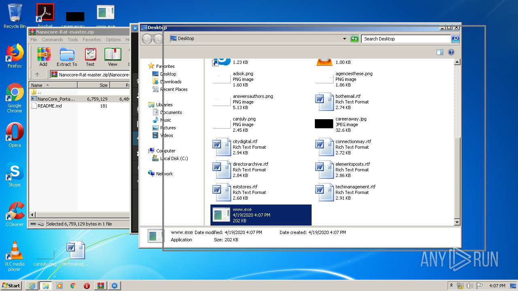Select Downloads in navigation pane
Image resolution: width=518 pixels, height=291 pixels.
pos(171,82)
